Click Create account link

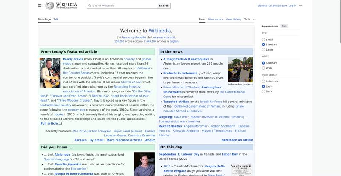tap(278, 6)
